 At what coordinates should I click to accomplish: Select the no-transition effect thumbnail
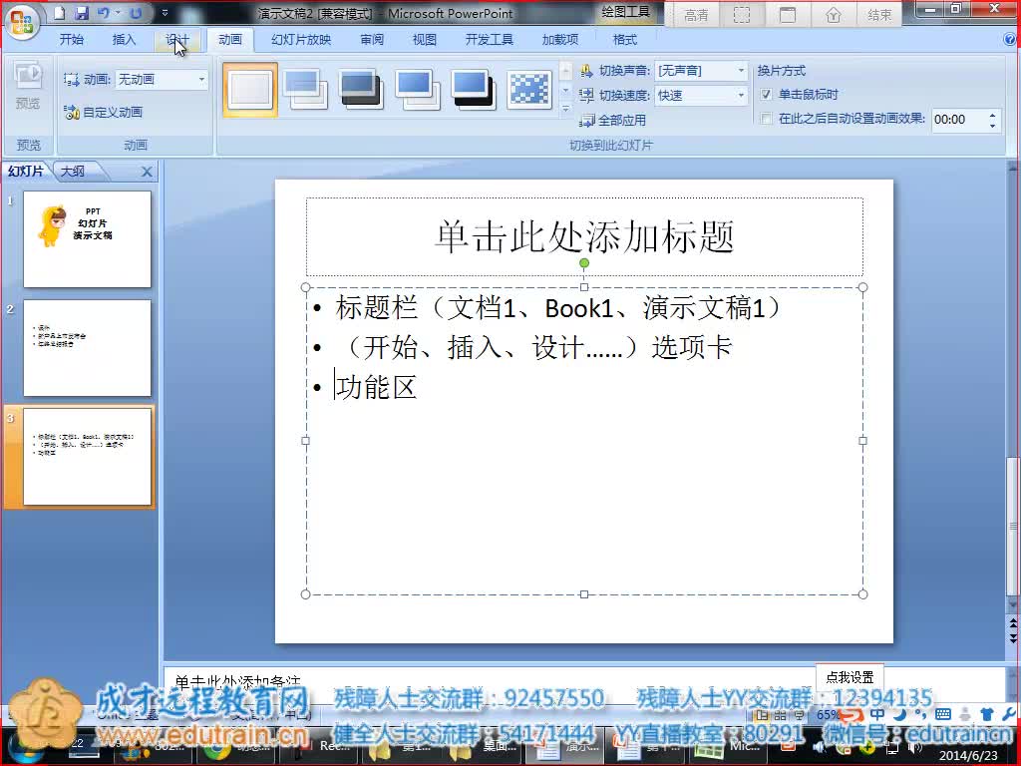click(249, 90)
